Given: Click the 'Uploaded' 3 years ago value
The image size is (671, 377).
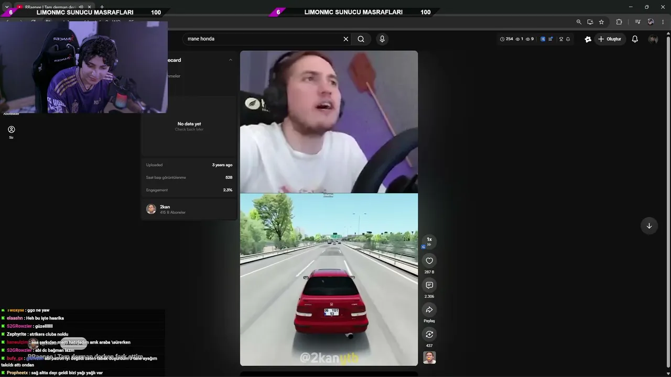Looking at the screenshot, I should click(222, 165).
